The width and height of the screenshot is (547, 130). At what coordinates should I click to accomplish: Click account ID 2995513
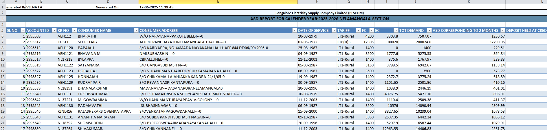pos(33,48)
